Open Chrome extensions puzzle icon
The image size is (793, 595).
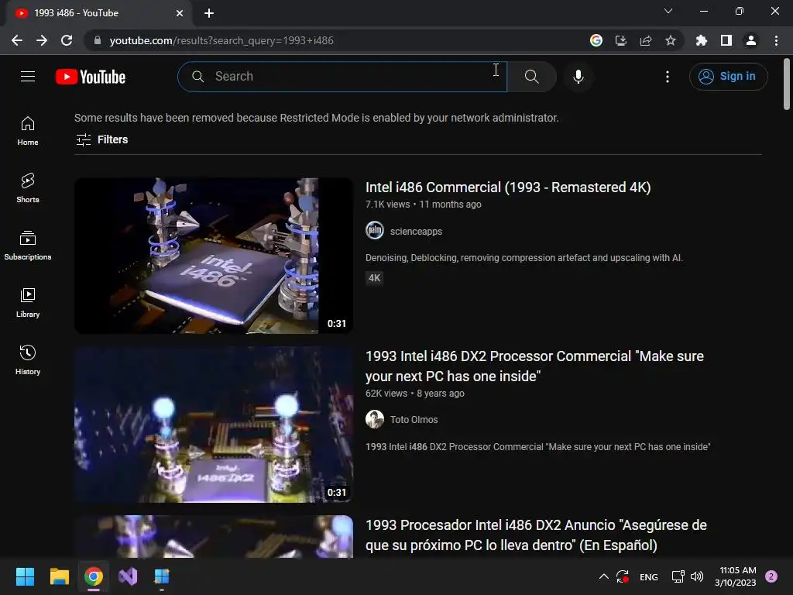pos(702,40)
